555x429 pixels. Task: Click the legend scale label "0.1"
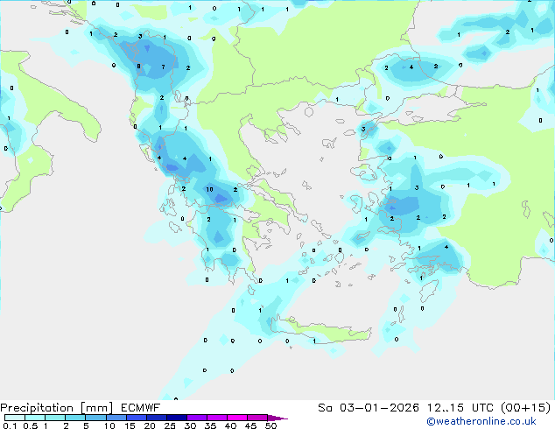coord(10,425)
